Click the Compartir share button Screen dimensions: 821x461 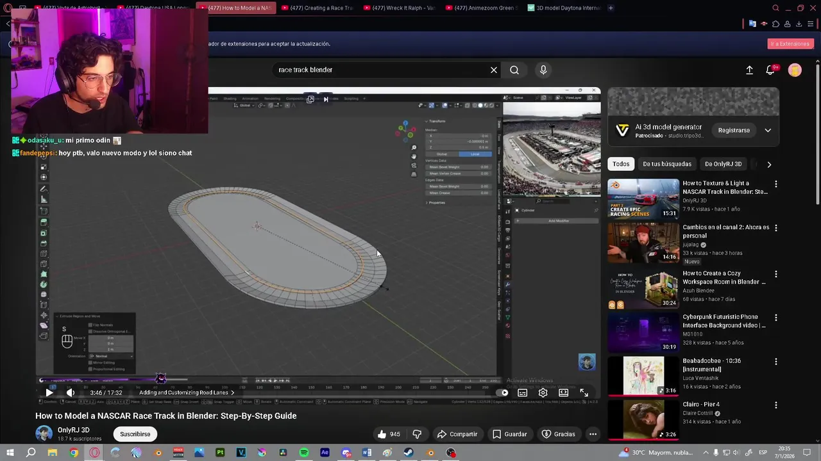tap(457, 434)
